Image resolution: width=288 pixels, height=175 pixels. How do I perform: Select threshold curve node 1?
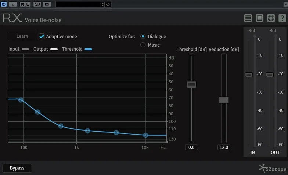21,100
